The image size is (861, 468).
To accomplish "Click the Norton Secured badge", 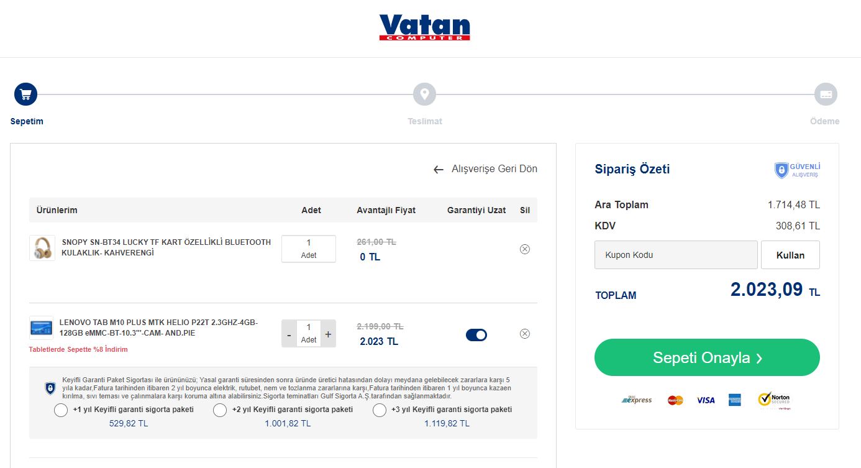I will point(774,400).
